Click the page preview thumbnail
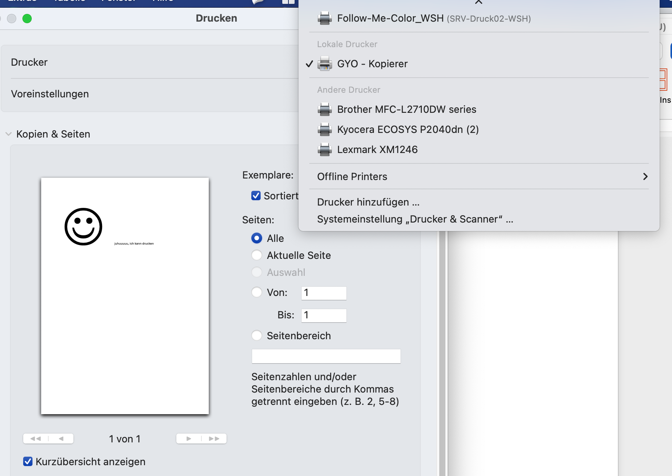Viewport: 672px width, 476px height. [x=125, y=296]
